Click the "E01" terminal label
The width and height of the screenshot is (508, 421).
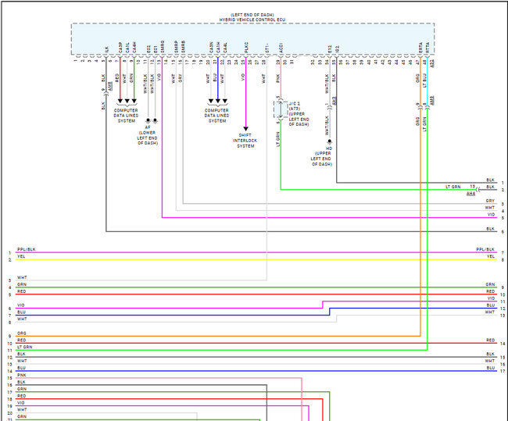pyautogui.click(x=156, y=49)
